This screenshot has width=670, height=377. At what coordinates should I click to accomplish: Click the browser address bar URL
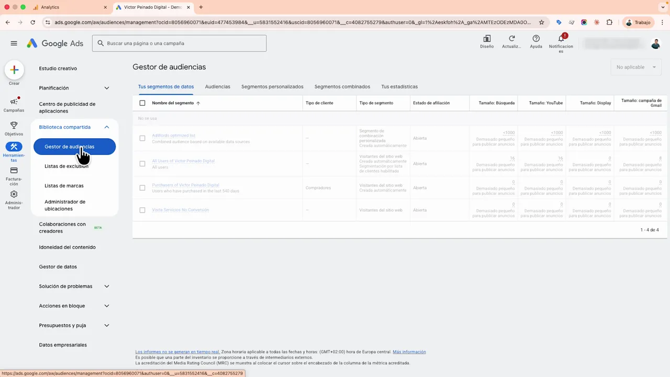[292, 23]
